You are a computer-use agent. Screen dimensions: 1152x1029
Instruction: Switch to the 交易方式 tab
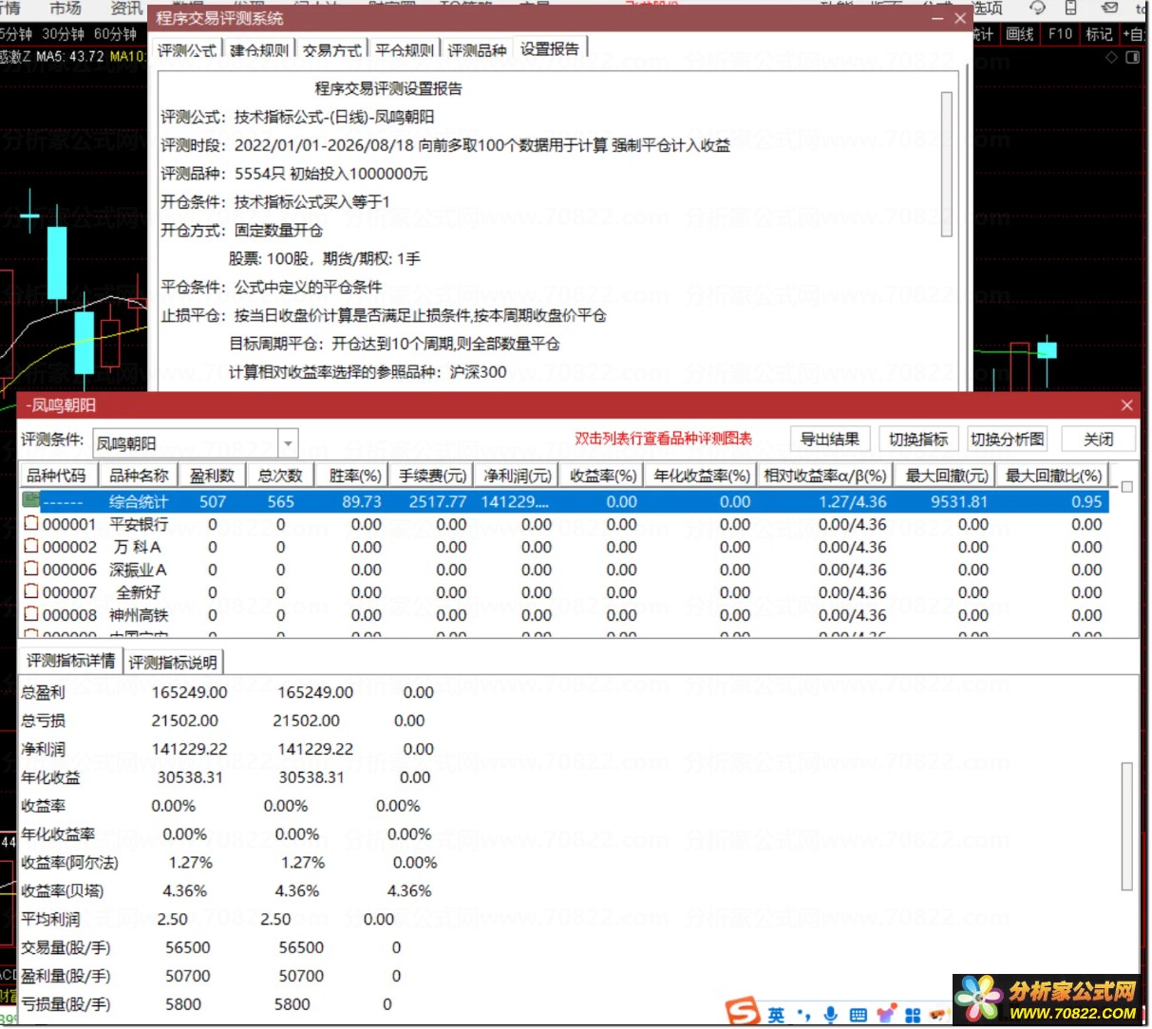click(331, 50)
